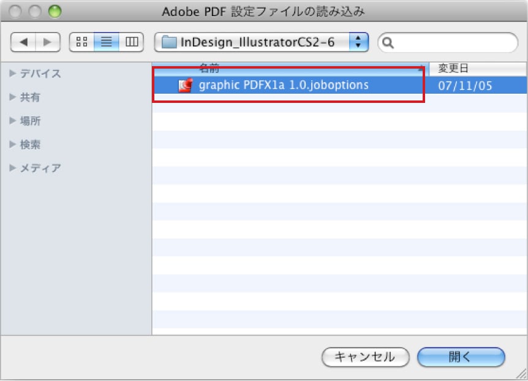Expand the デバイス sidebar section
The image size is (528, 381).
coord(13,74)
